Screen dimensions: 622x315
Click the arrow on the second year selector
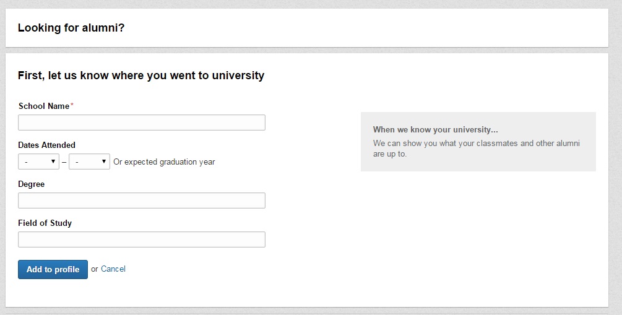click(x=104, y=162)
